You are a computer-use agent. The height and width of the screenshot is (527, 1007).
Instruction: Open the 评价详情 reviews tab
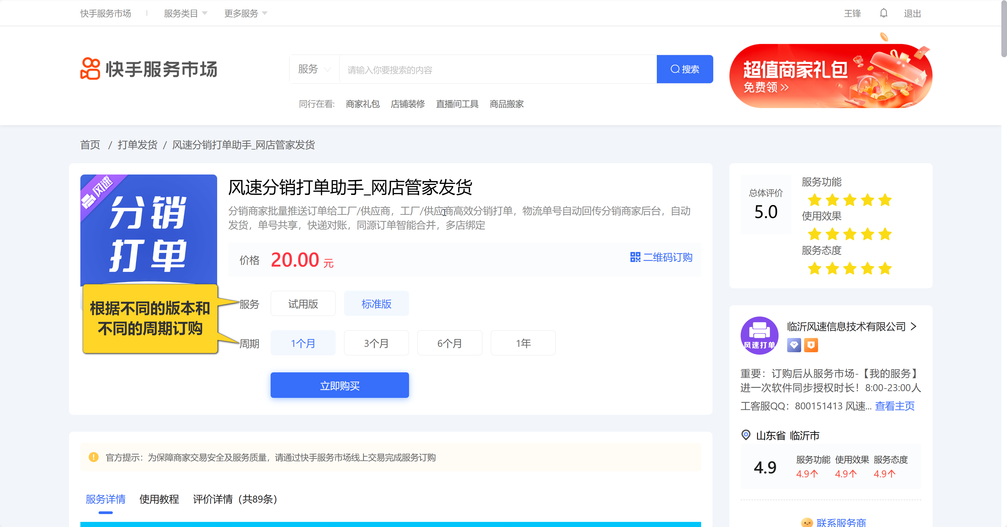pos(235,499)
